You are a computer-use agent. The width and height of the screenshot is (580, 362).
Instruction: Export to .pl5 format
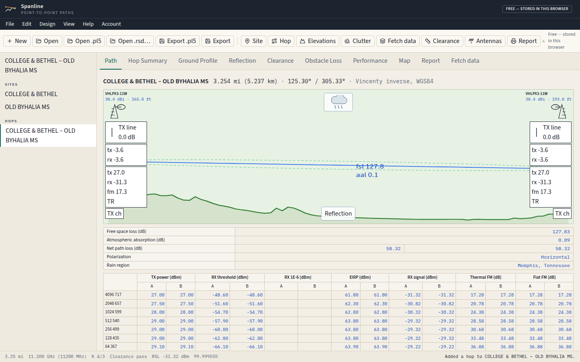click(x=178, y=41)
